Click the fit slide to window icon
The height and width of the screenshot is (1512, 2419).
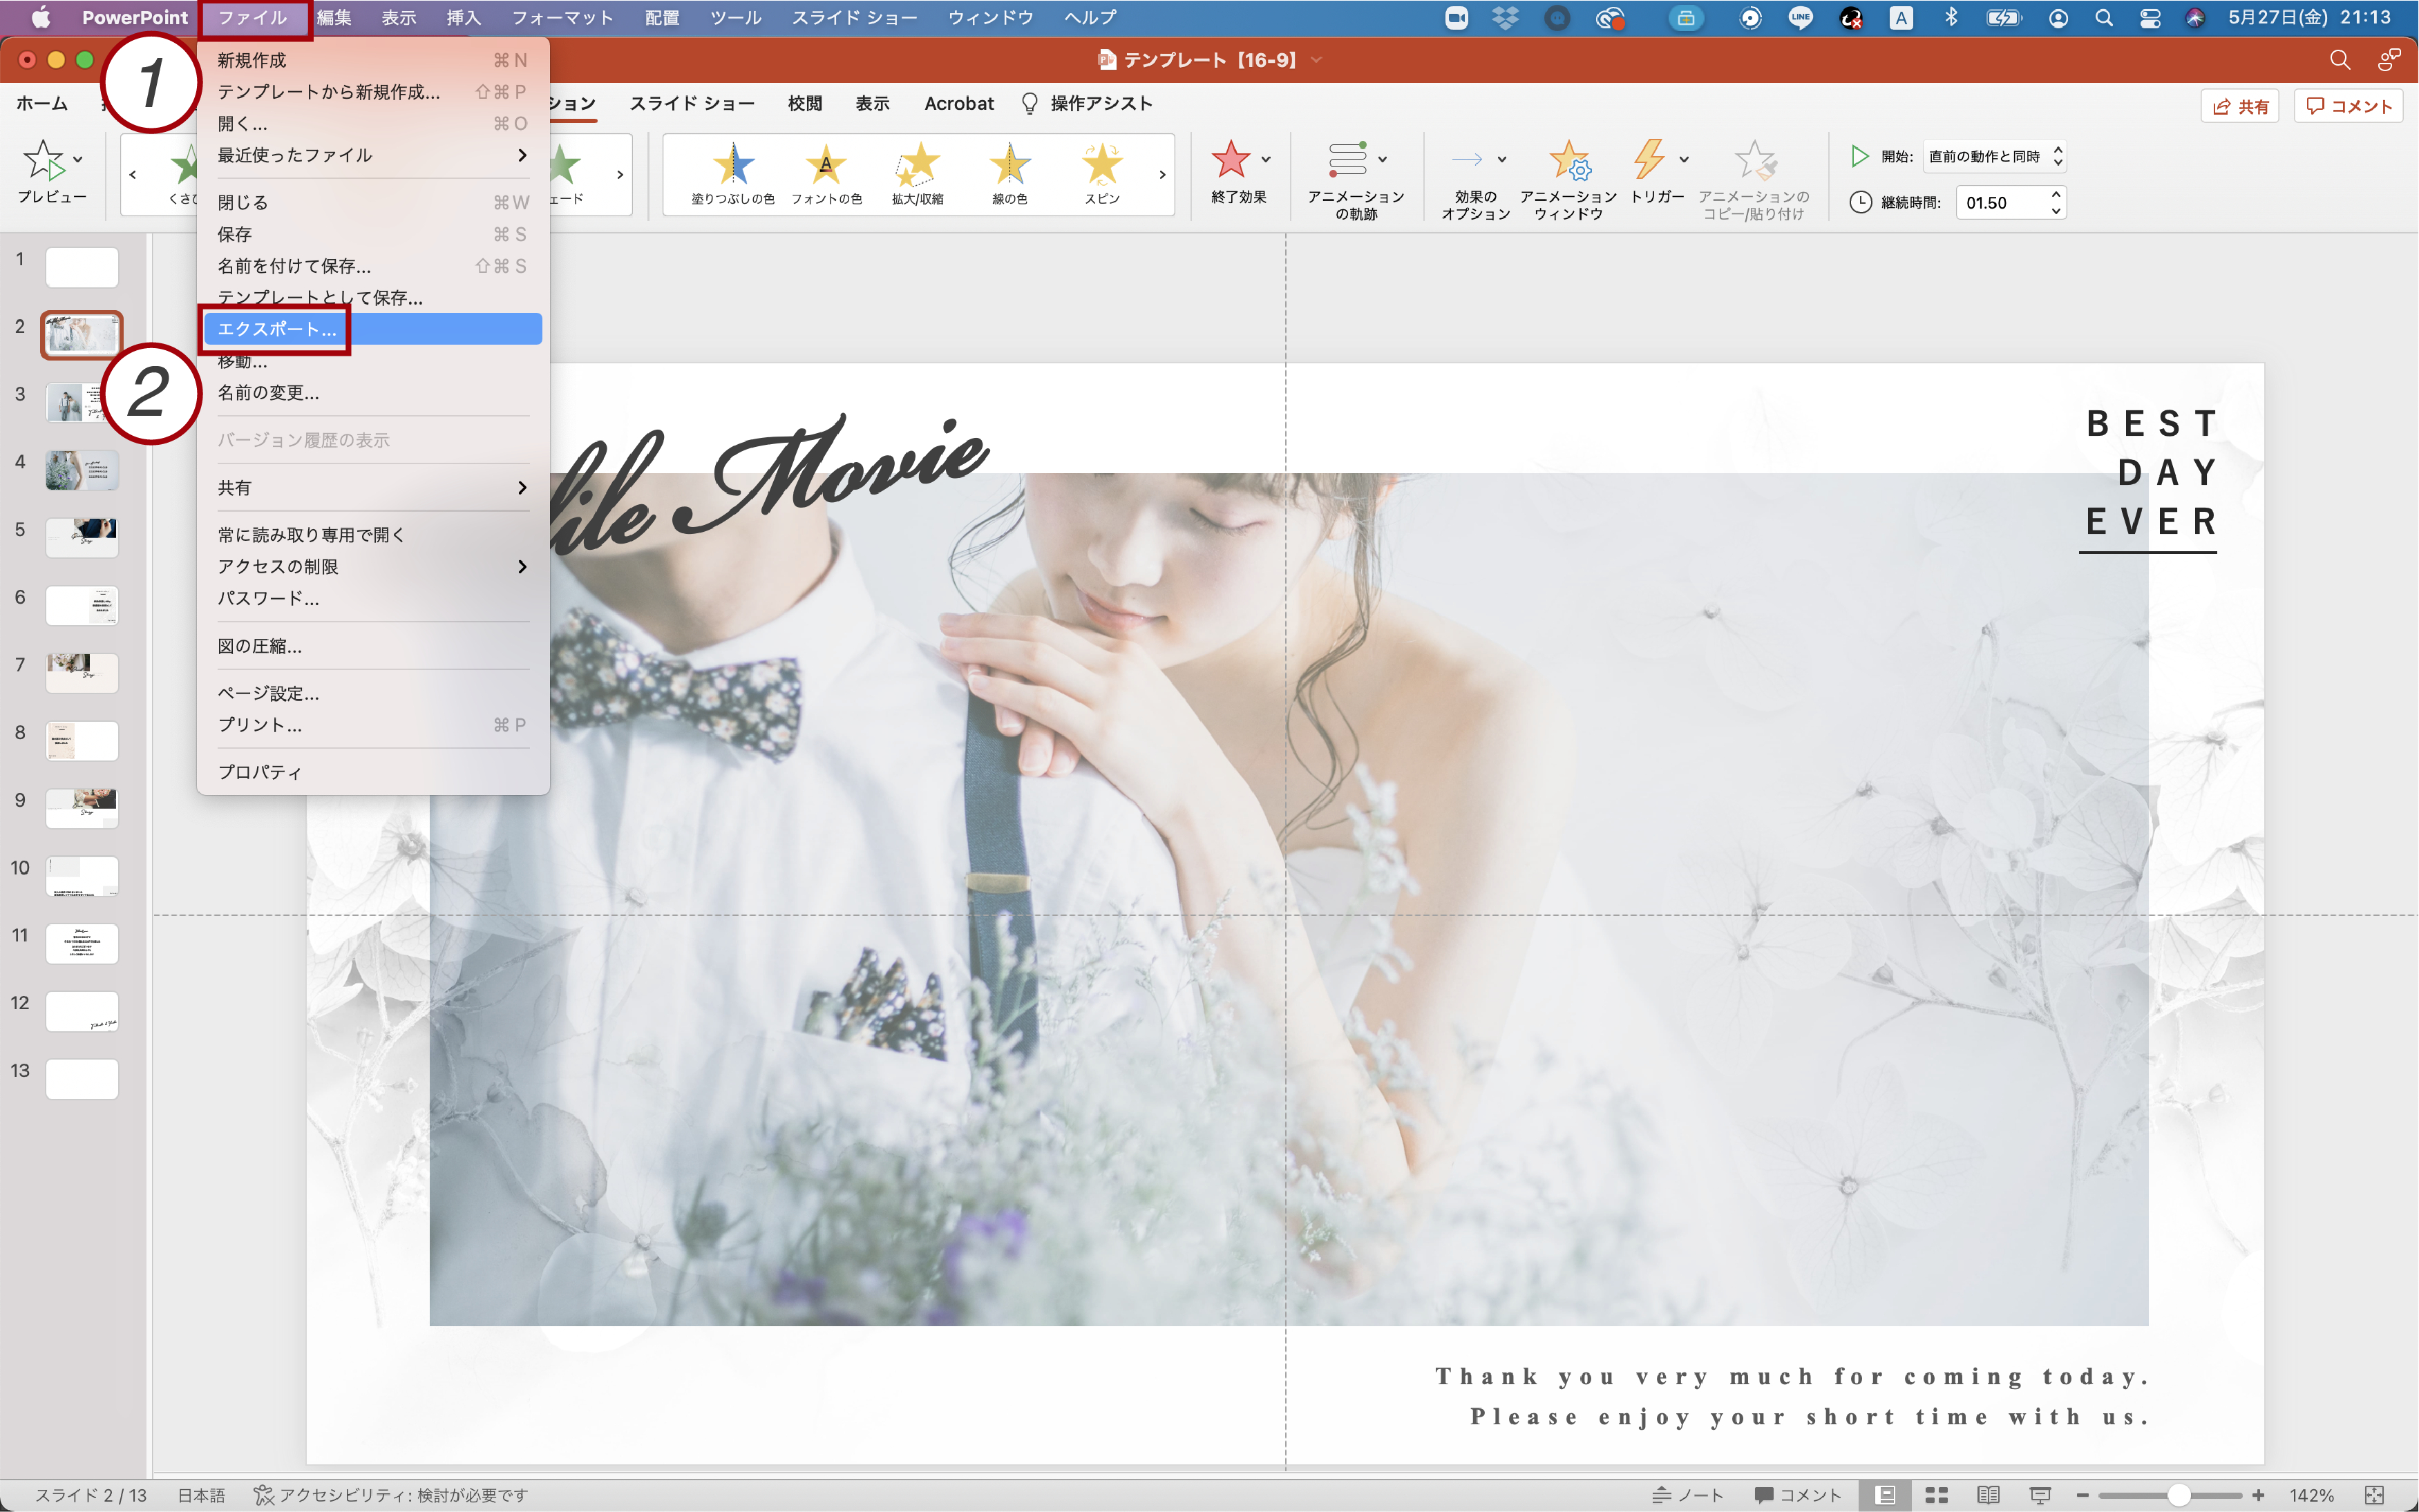point(2374,1495)
